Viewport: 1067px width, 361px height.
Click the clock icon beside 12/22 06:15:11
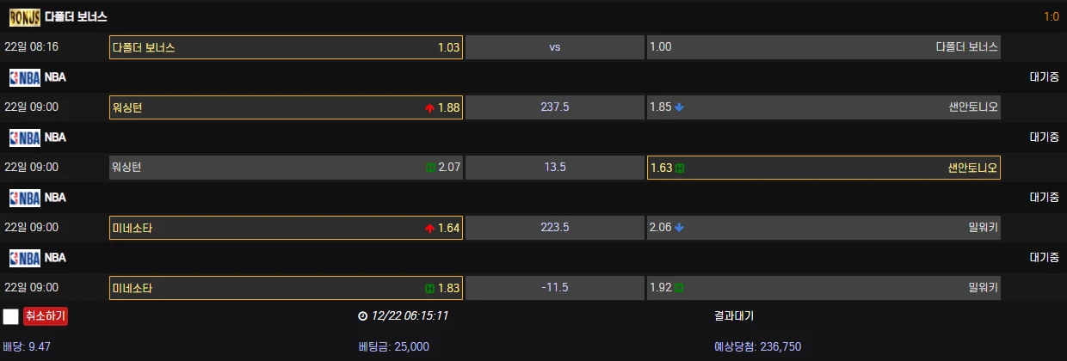coord(362,315)
